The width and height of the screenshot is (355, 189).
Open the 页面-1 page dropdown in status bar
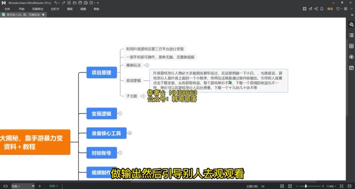pyautogui.click(x=33, y=186)
